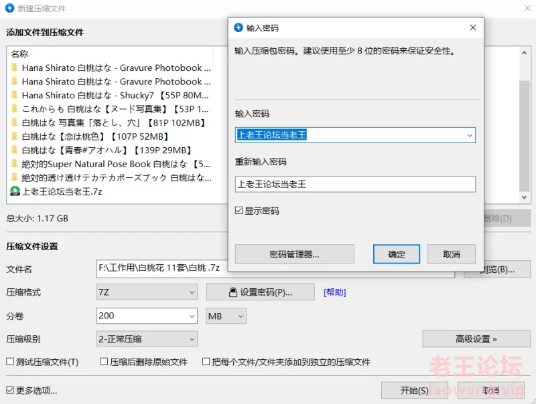This screenshot has width=536, height=404.
Task: Uncheck the 显示密码 checkbox
Action: tap(239, 211)
